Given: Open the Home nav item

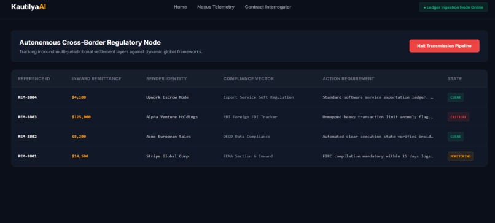Looking at the screenshot, I should (x=181, y=7).
